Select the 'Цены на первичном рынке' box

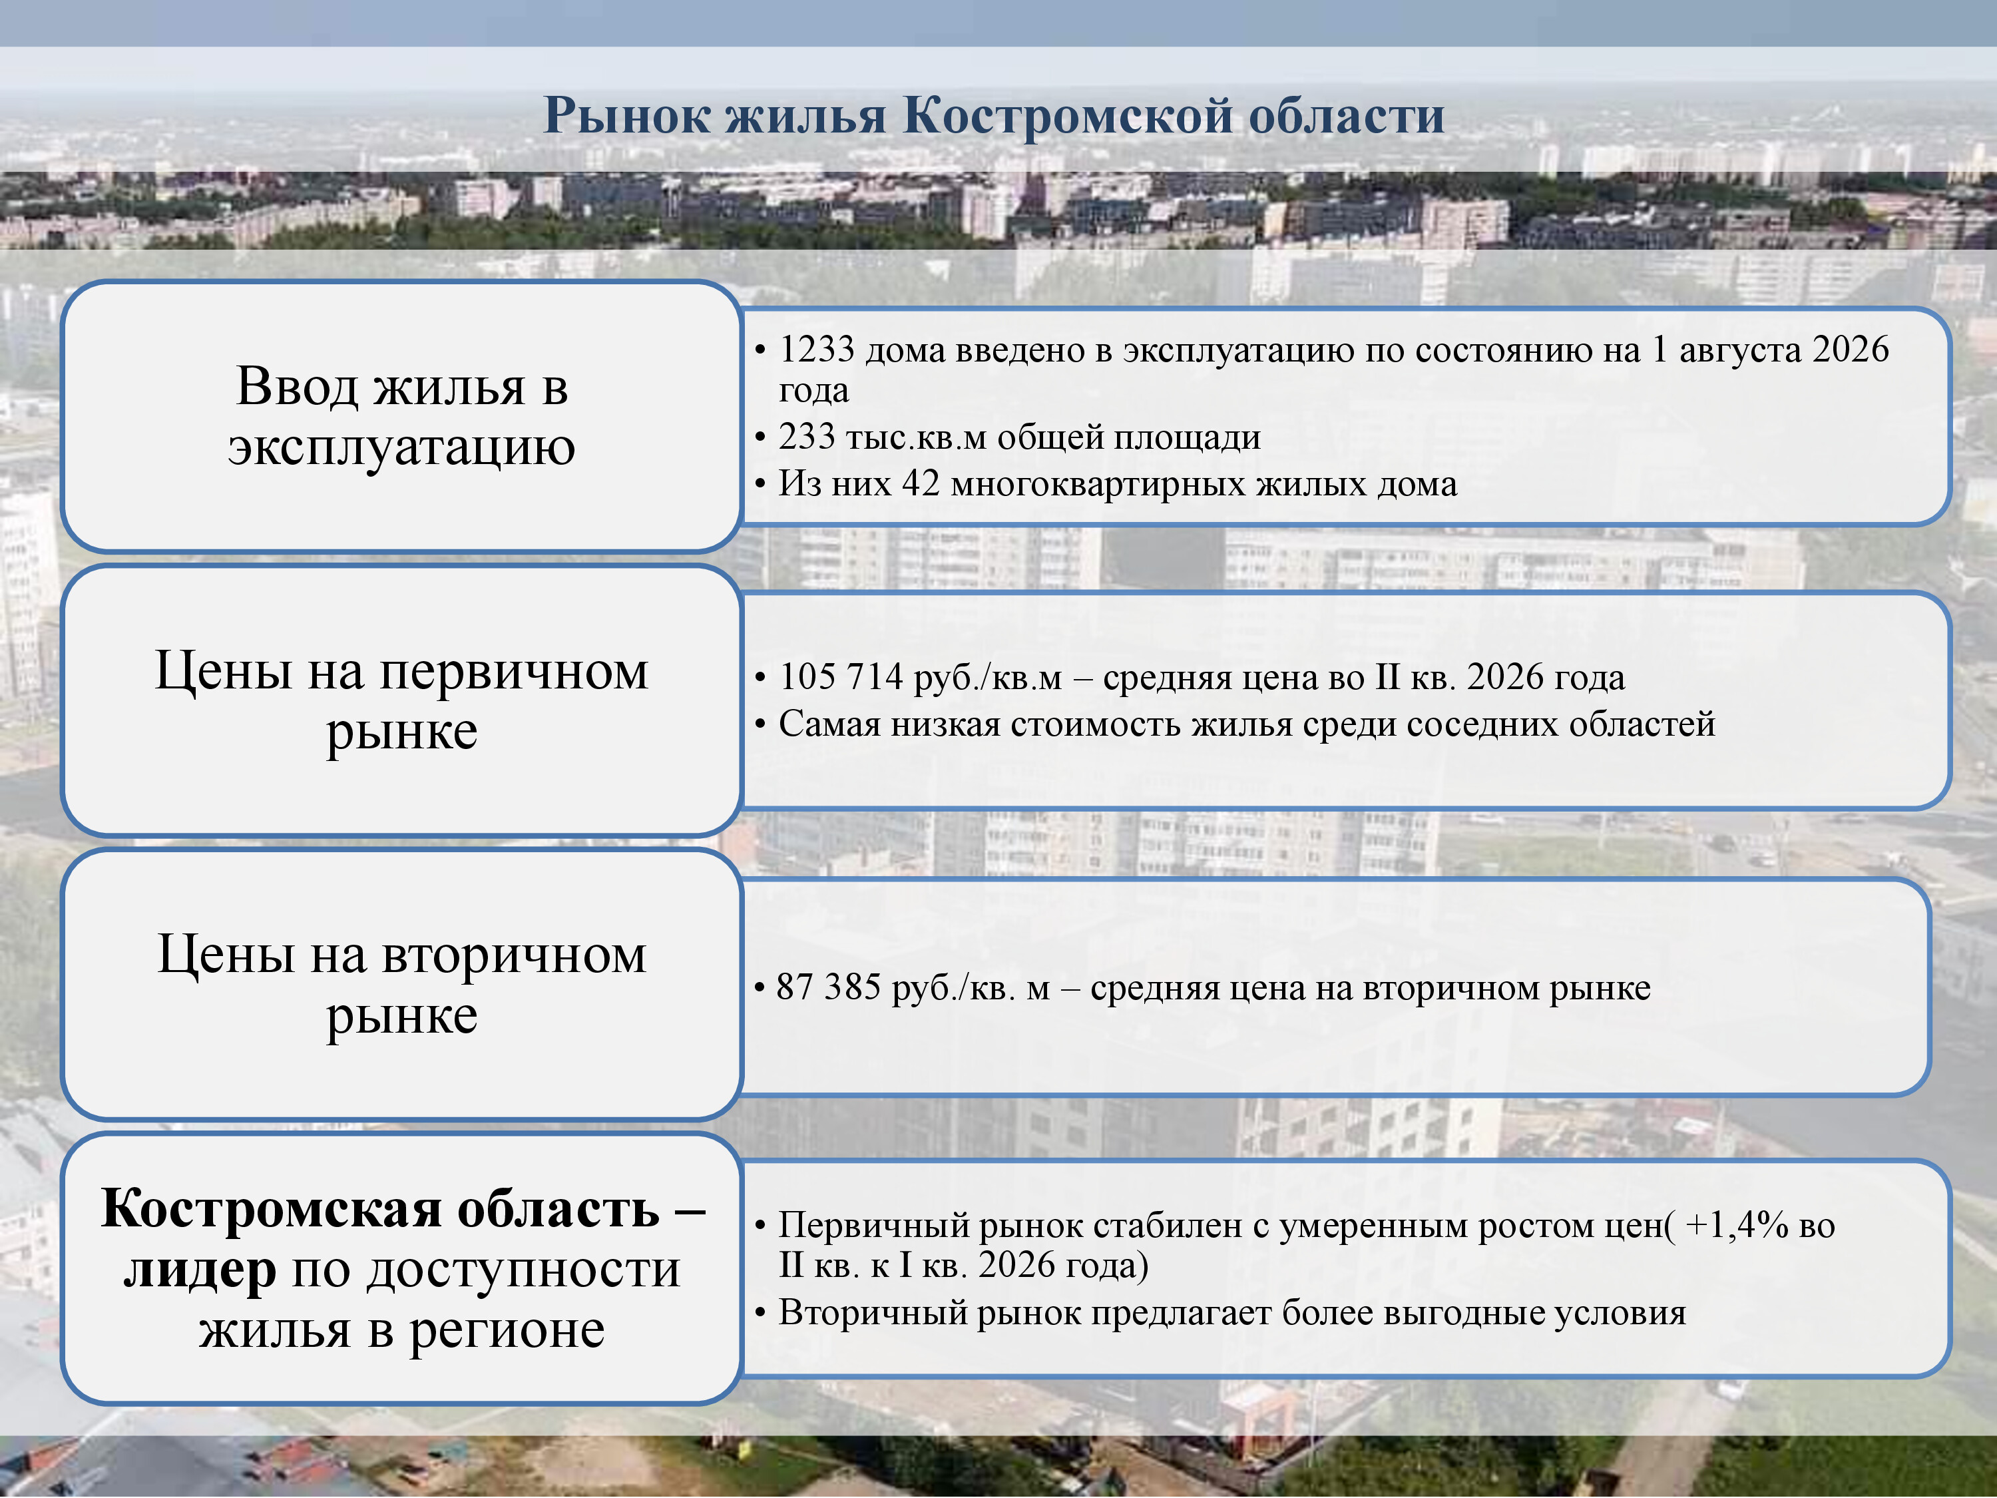(x=402, y=700)
